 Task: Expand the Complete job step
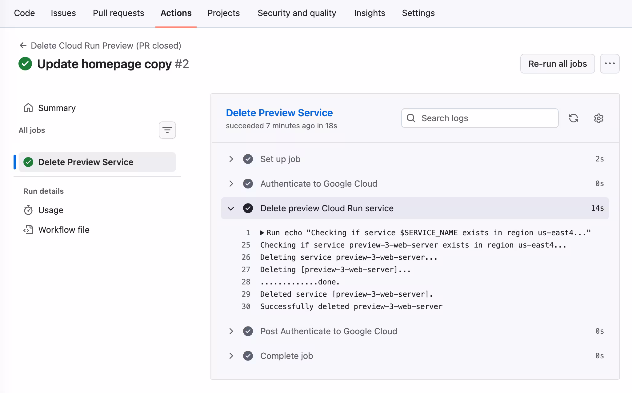pos(231,356)
